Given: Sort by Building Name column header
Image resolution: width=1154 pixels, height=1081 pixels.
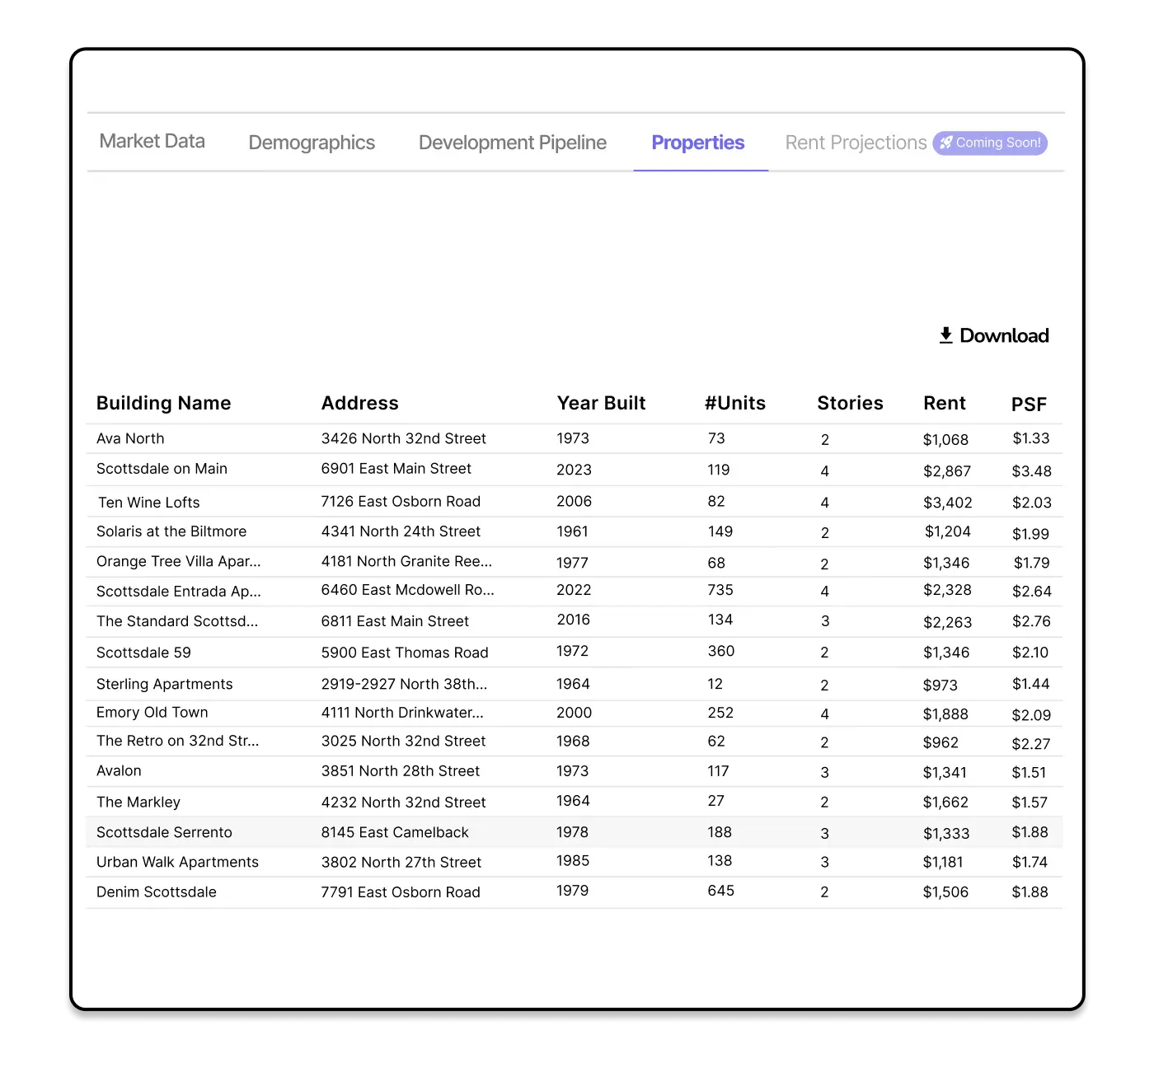Looking at the screenshot, I should pyautogui.click(x=163, y=403).
